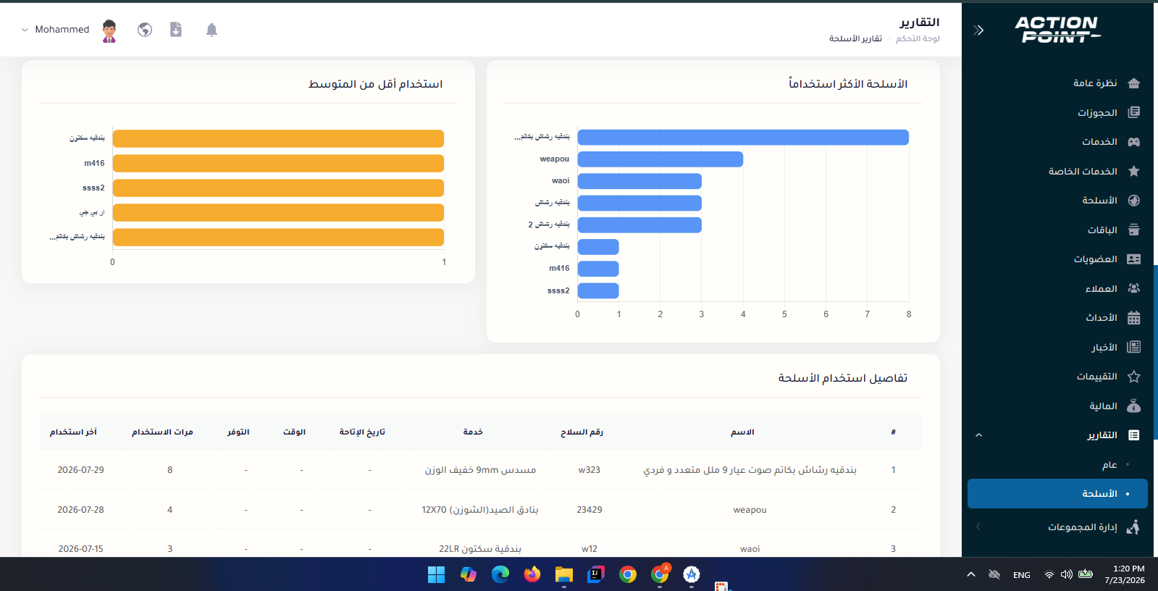Viewport: 1158px width, 591px height.
Task: Click the group management icon
Action: click(1133, 527)
